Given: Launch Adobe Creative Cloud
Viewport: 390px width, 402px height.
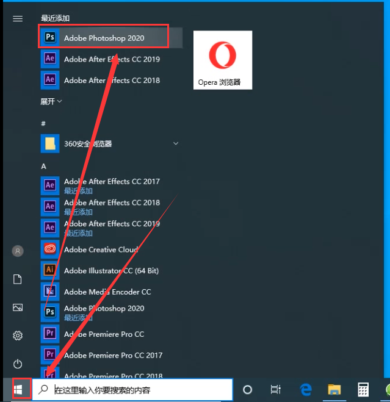Looking at the screenshot, I should click(111, 249).
